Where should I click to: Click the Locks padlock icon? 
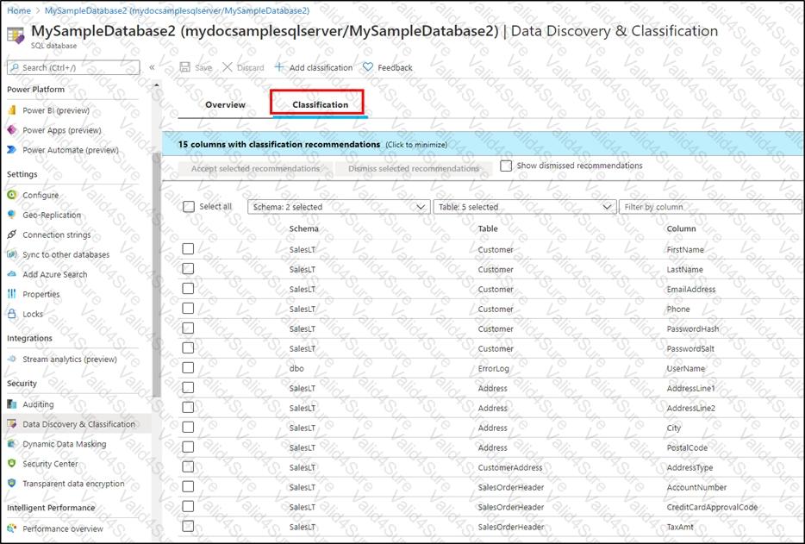(x=12, y=314)
